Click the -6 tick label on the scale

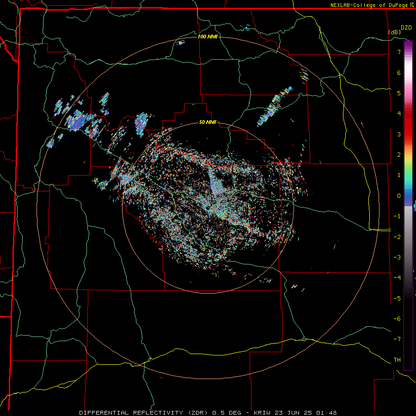coord(397,318)
